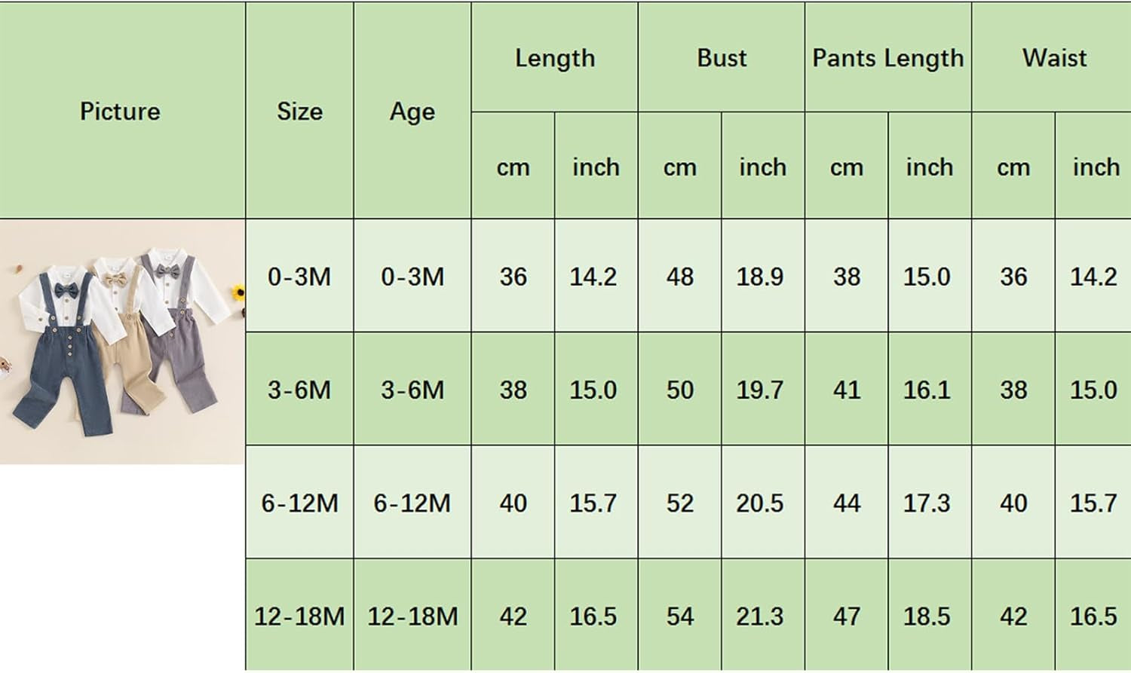Click the Waist header cell
Screen dimensions: 1131x673
(x=1054, y=58)
